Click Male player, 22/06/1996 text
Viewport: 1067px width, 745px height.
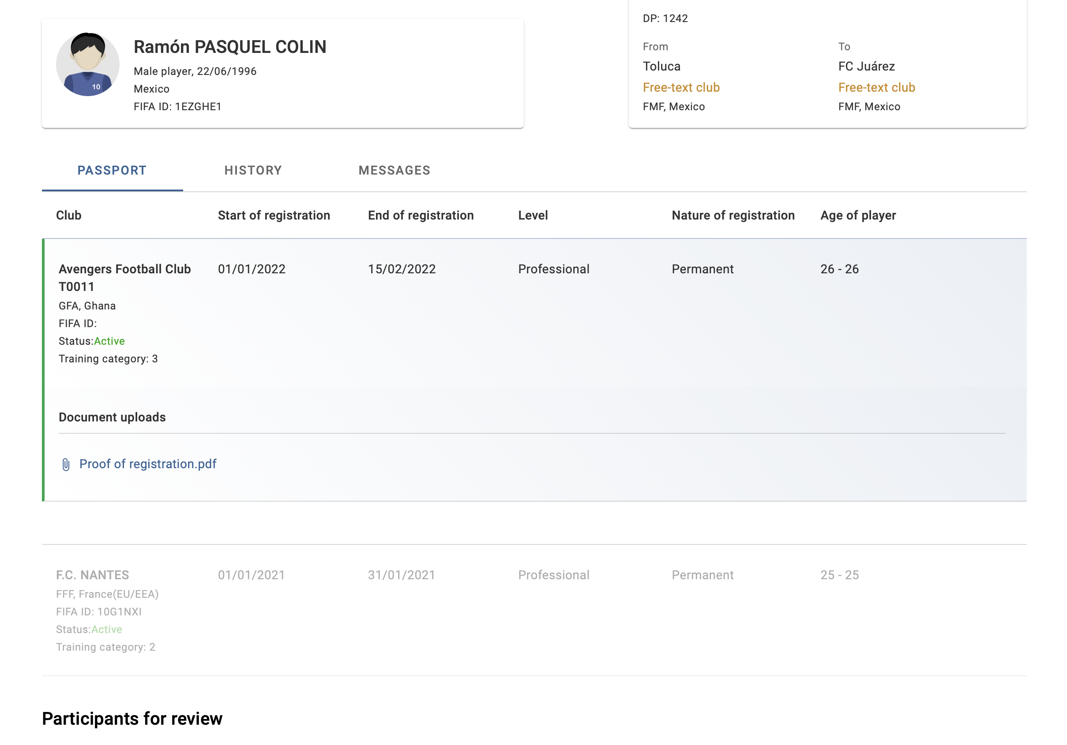tap(195, 71)
